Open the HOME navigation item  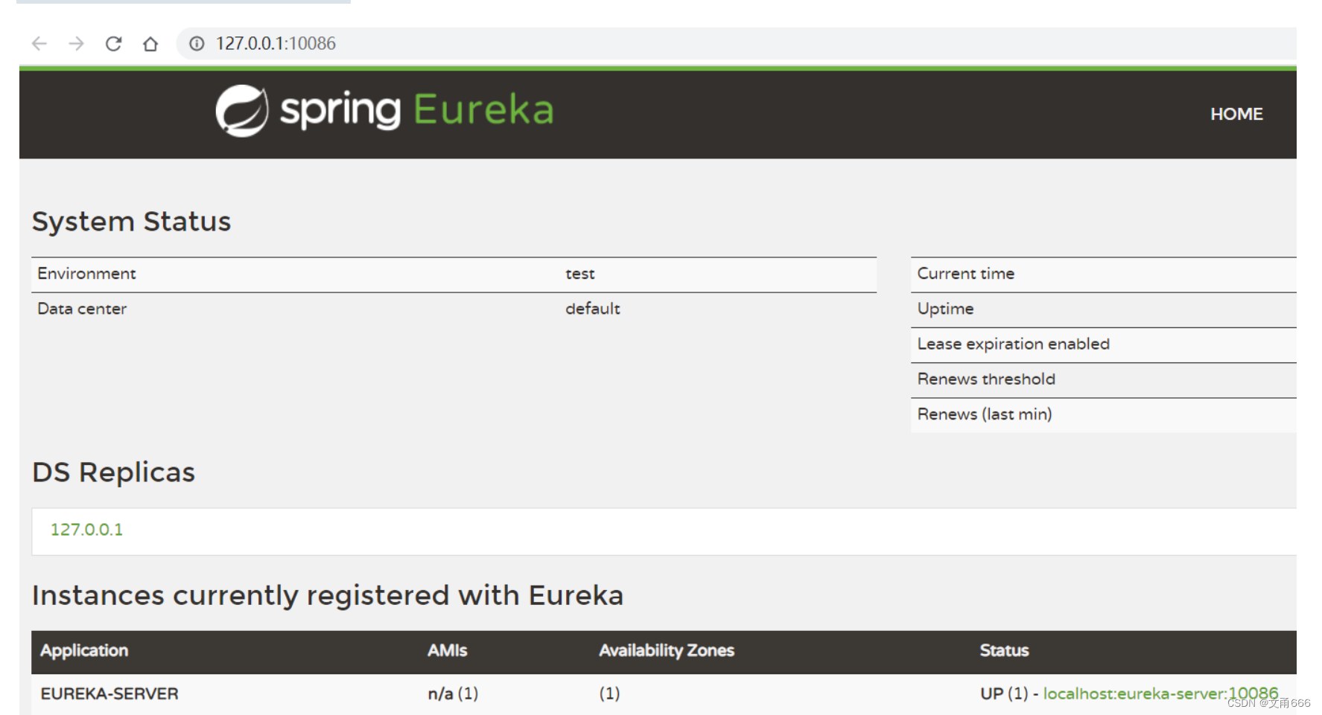tap(1236, 114)
